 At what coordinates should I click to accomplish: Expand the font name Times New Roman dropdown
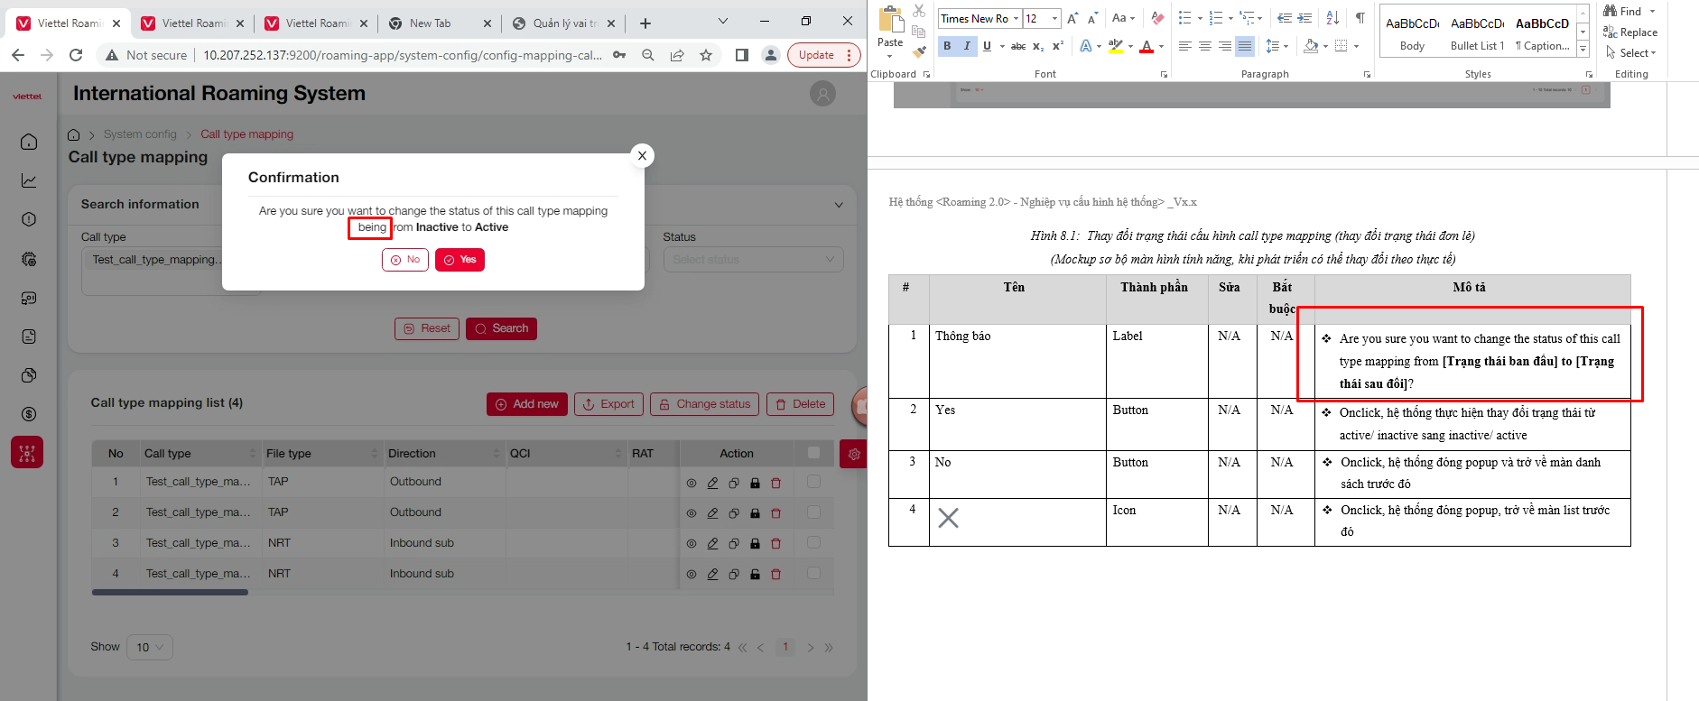(1016, 18)
